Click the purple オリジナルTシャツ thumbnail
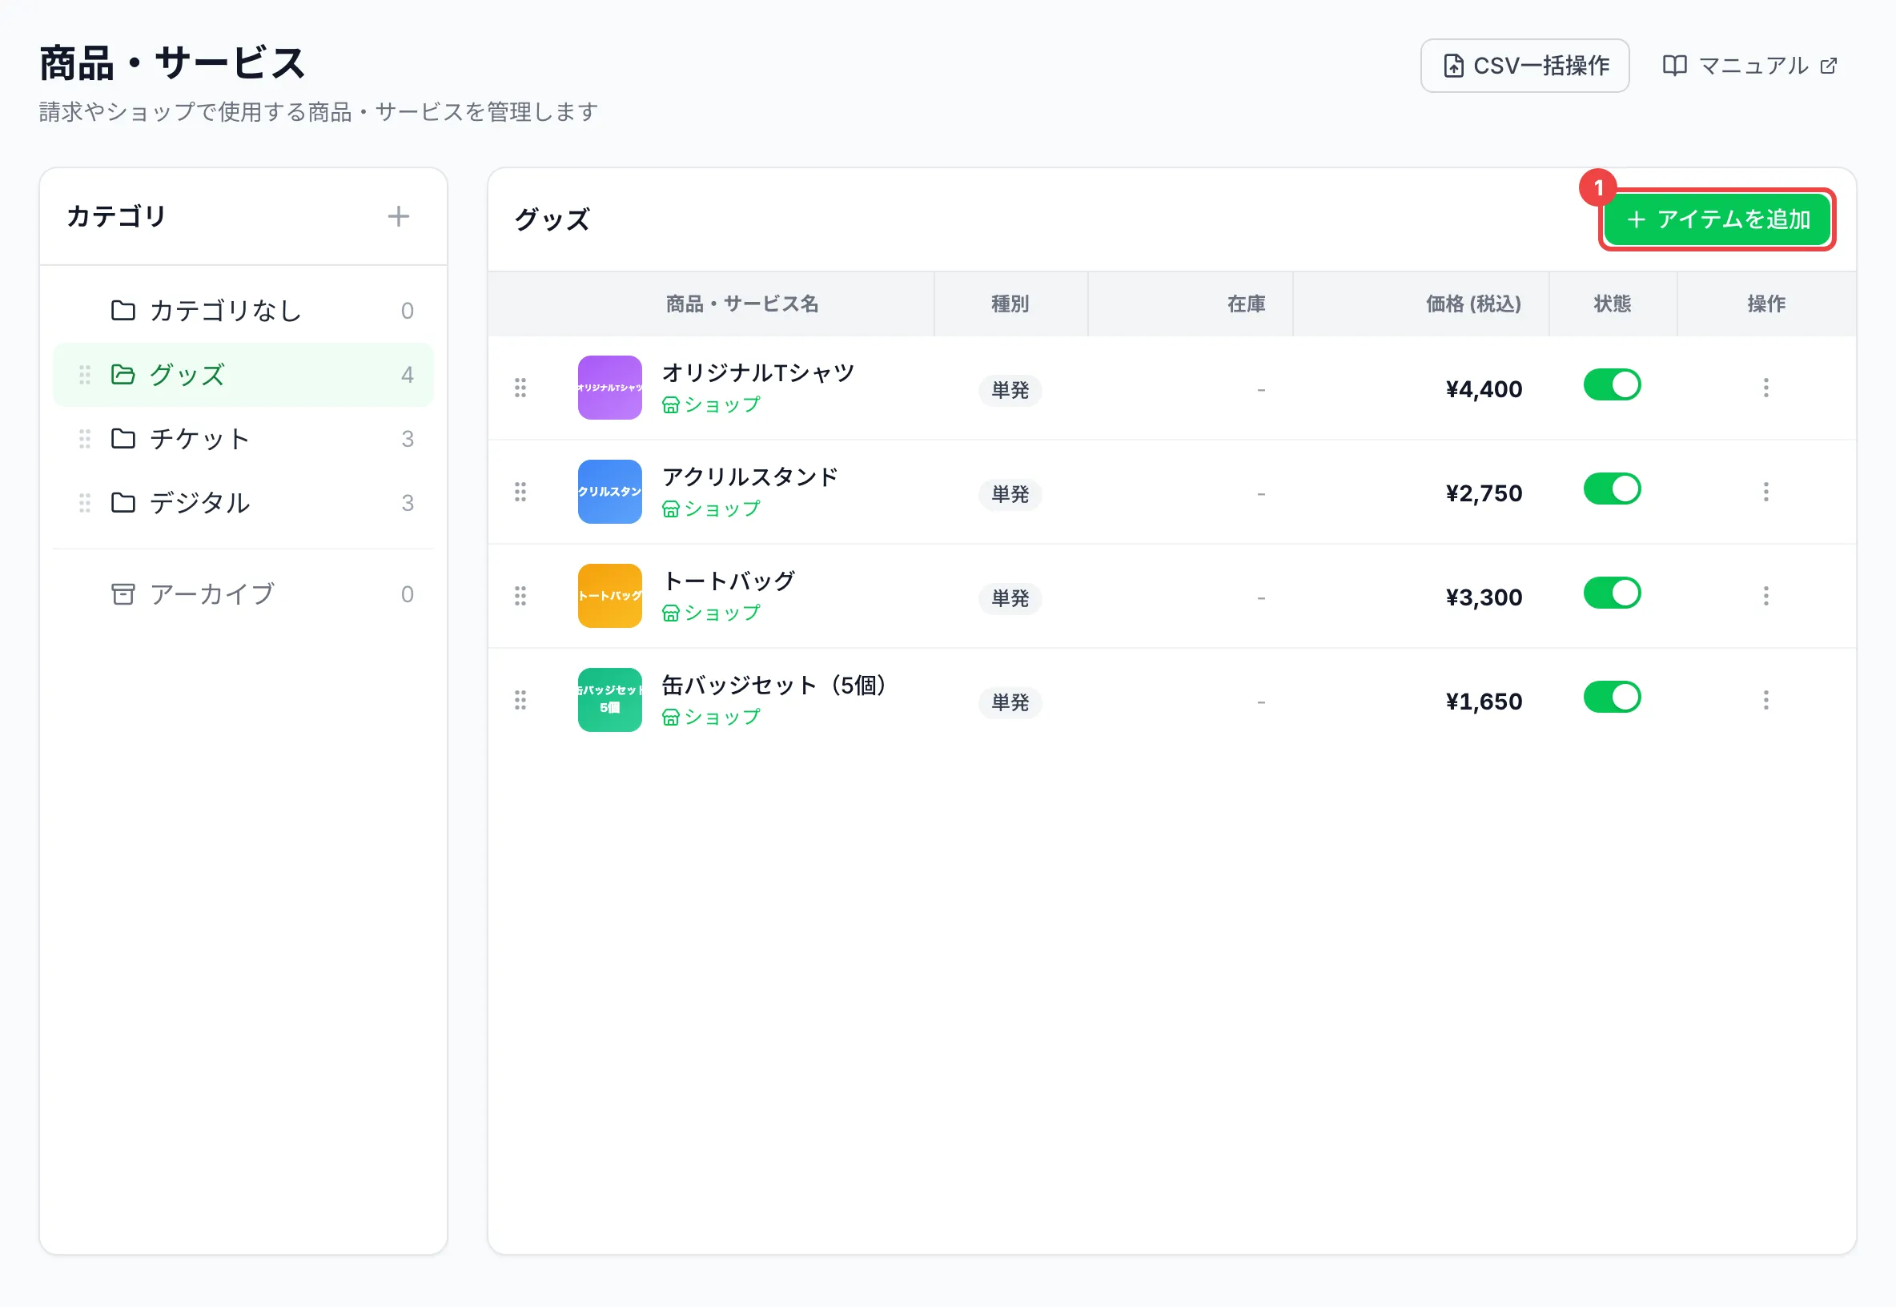1896x1307 pixels. pyautogui.click(x=610, y=388)
